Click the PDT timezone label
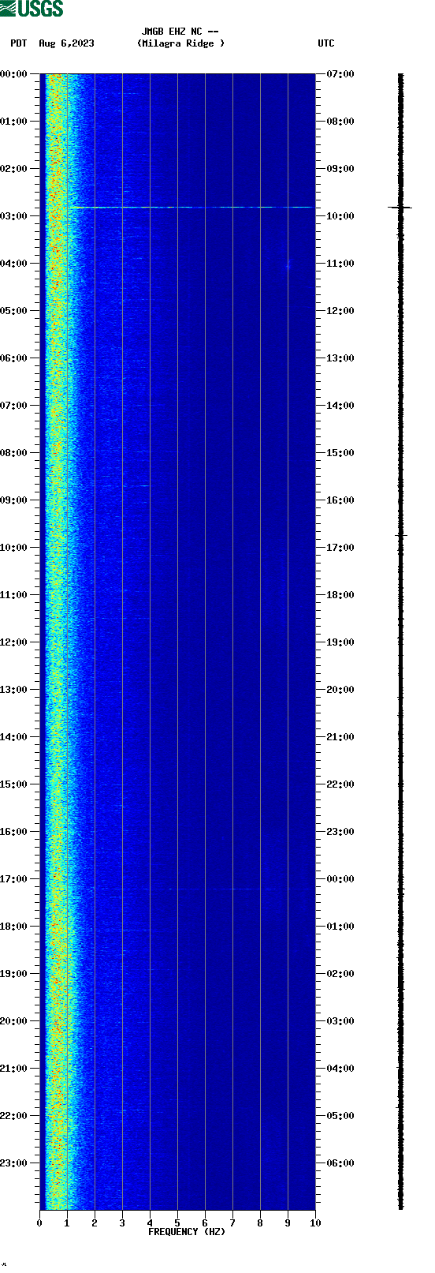The height and width of the screenshot is (1273, 435). (18, 43)
